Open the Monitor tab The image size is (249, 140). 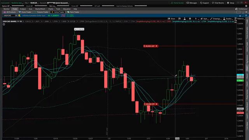click(x=6, y=9)
